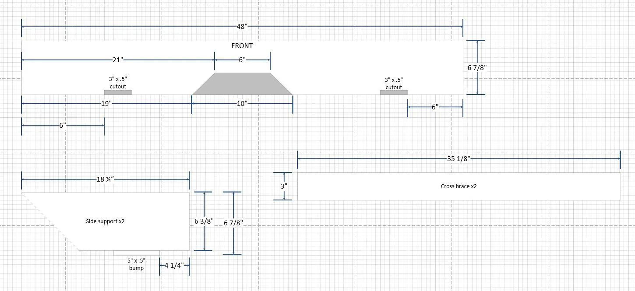The image size is (635, 291).
Task: Click the FRONT panel title text
Action: pos(242,46)
